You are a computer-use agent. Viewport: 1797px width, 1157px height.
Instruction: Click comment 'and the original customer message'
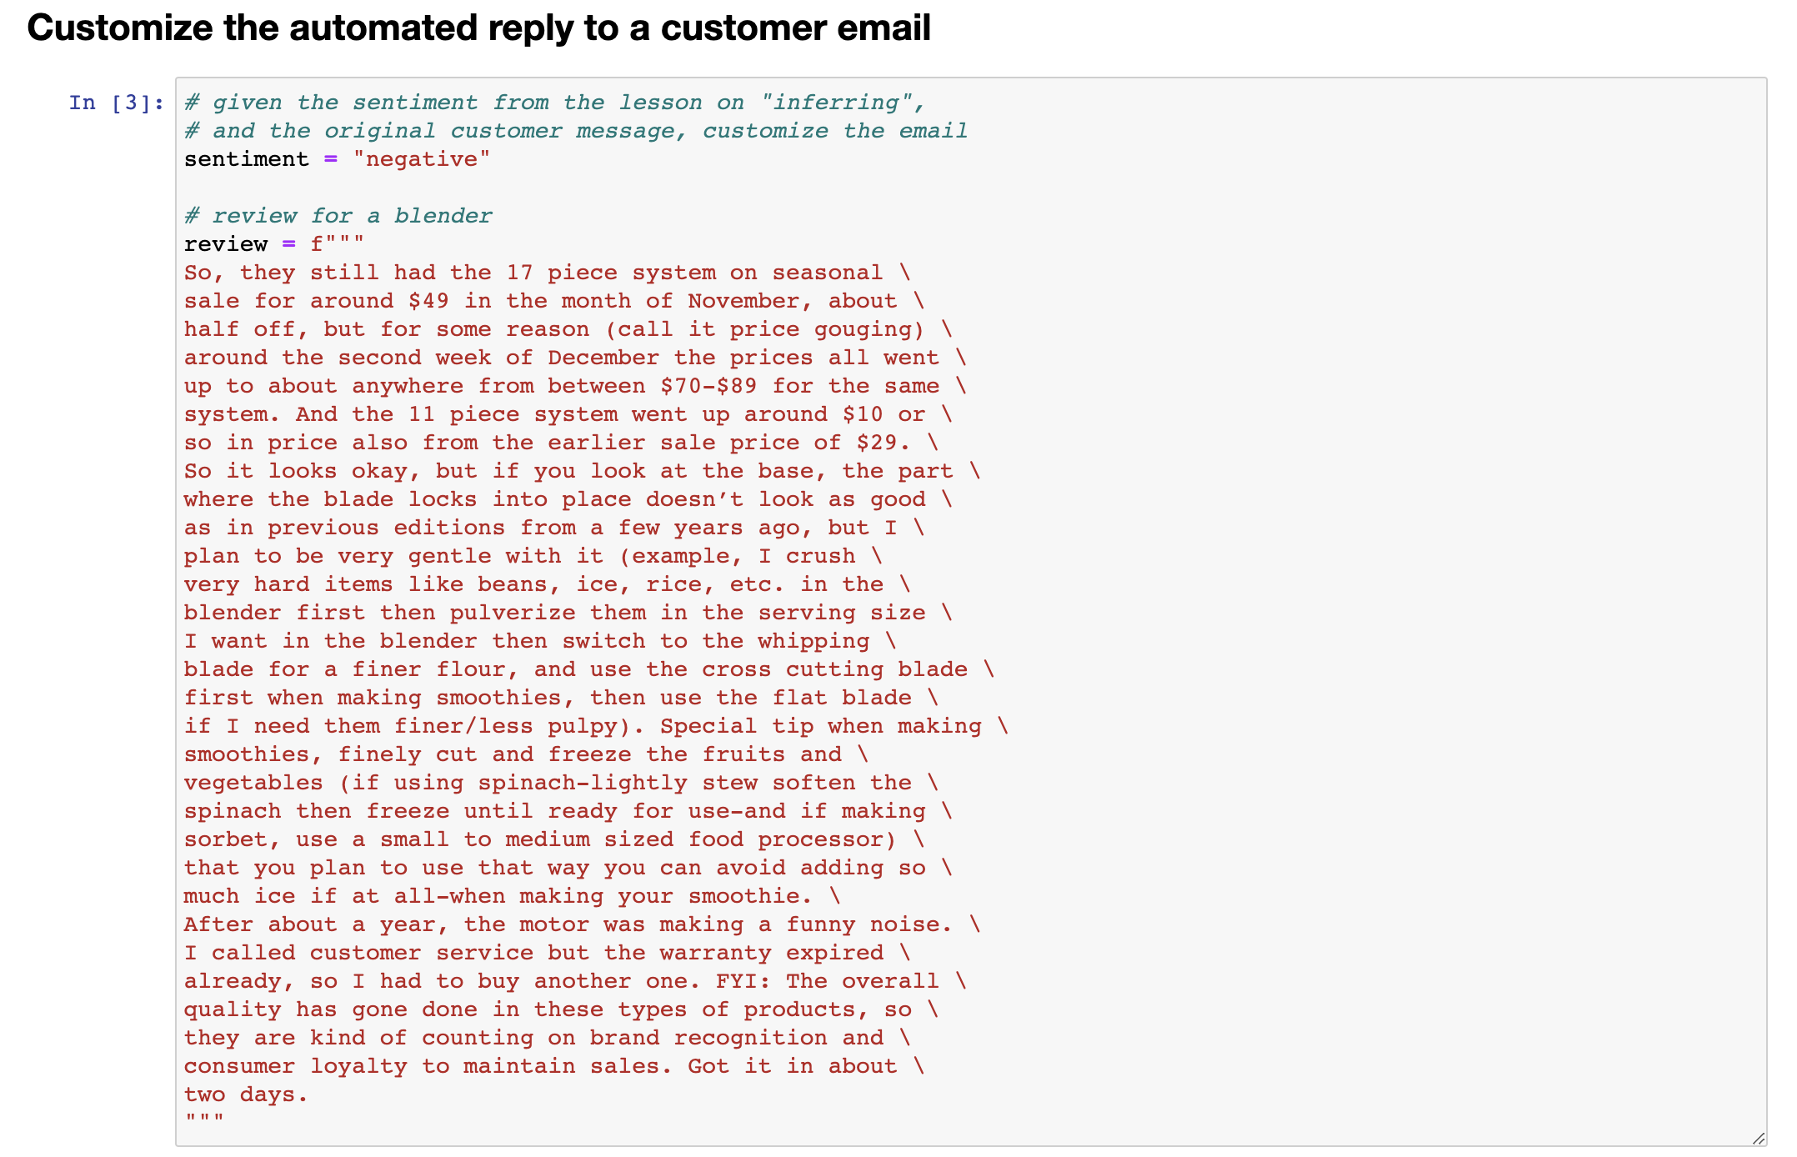coord(576,131)
